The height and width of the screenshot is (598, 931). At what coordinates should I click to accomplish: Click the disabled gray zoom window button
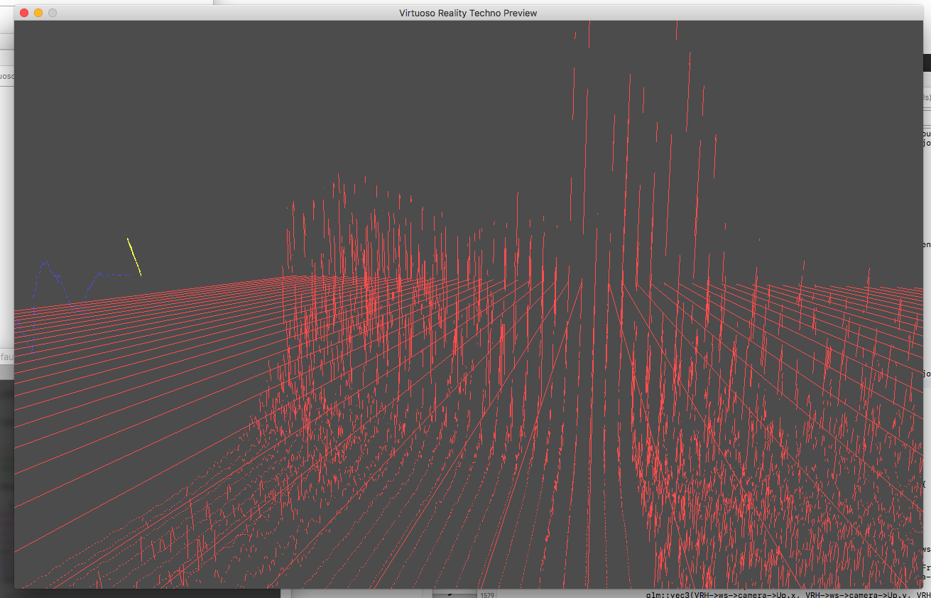(x=53, y=13)
